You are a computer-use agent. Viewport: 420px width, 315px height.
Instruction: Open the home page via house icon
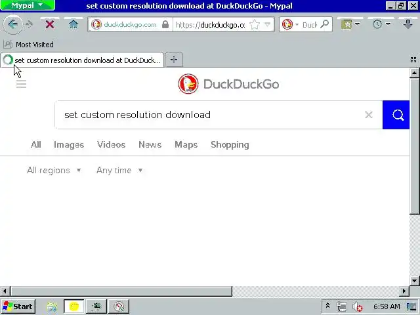tap(73, 25)
